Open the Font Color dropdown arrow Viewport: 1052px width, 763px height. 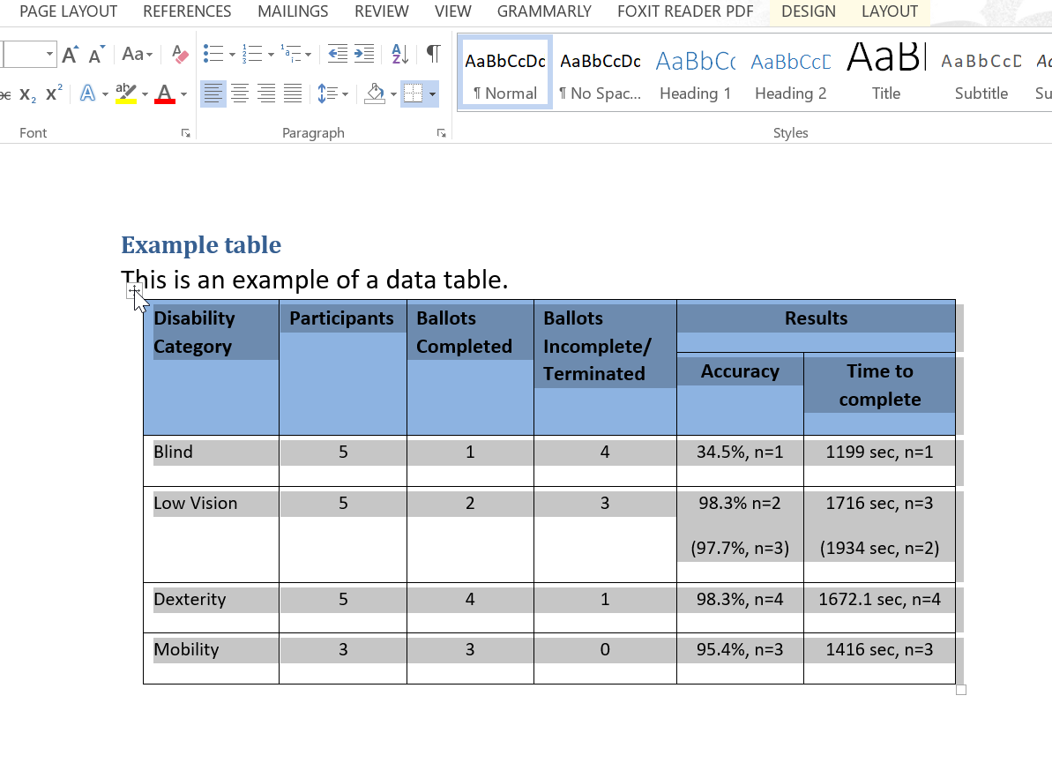(183, 93)
